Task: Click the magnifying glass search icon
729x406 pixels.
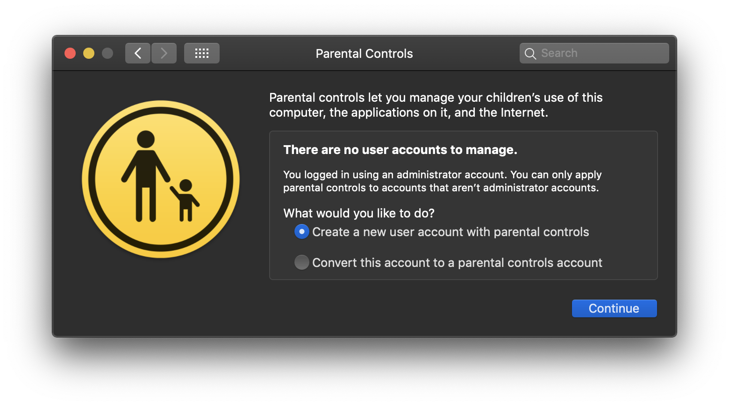Action: click(530, 54)
